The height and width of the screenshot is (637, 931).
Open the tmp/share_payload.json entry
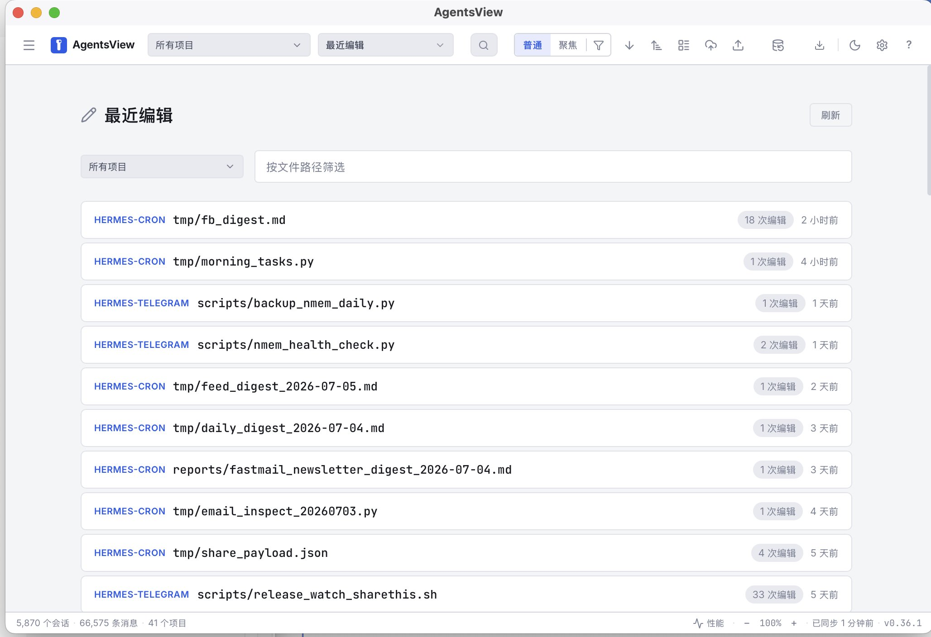pos(466,553)
